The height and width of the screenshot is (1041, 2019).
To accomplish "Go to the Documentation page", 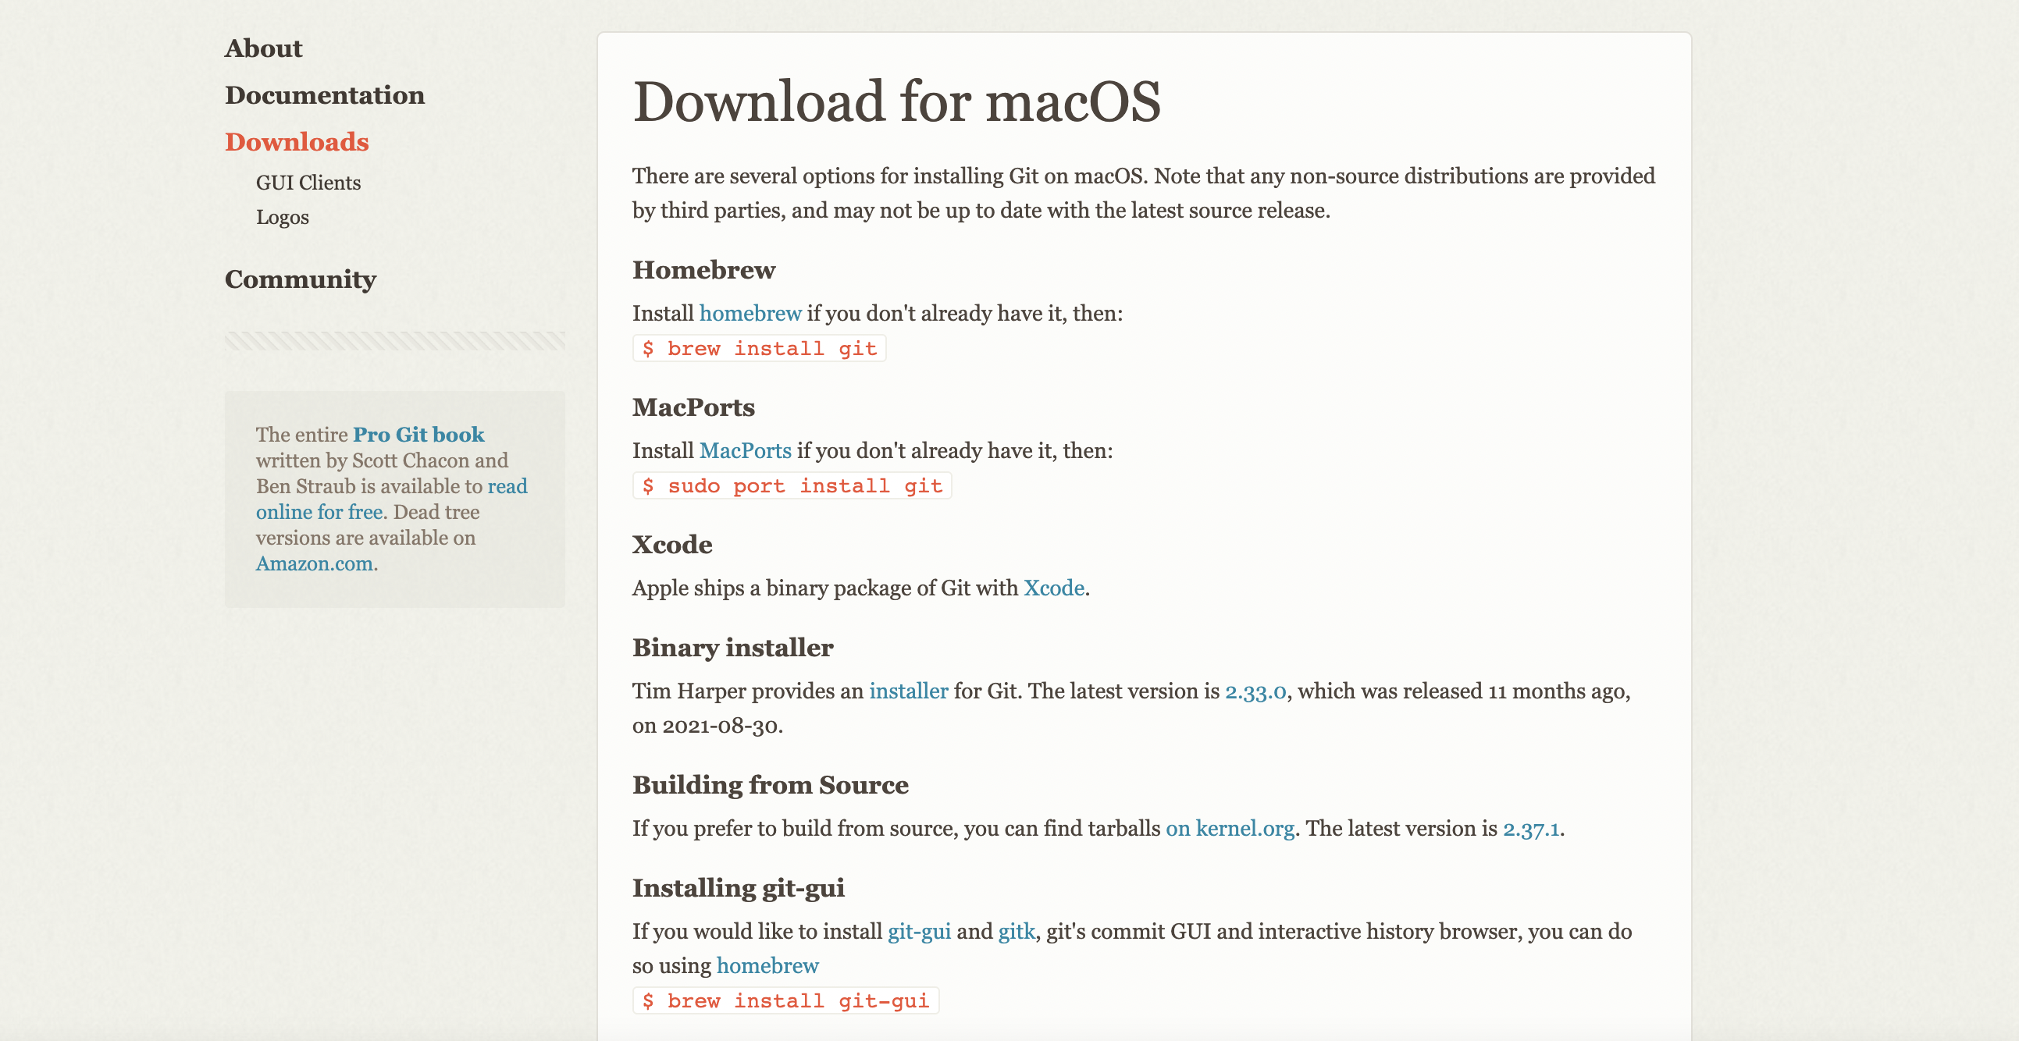I will 325,94.
